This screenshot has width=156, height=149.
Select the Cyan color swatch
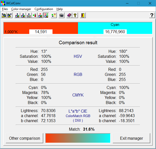tap(115, 25)
